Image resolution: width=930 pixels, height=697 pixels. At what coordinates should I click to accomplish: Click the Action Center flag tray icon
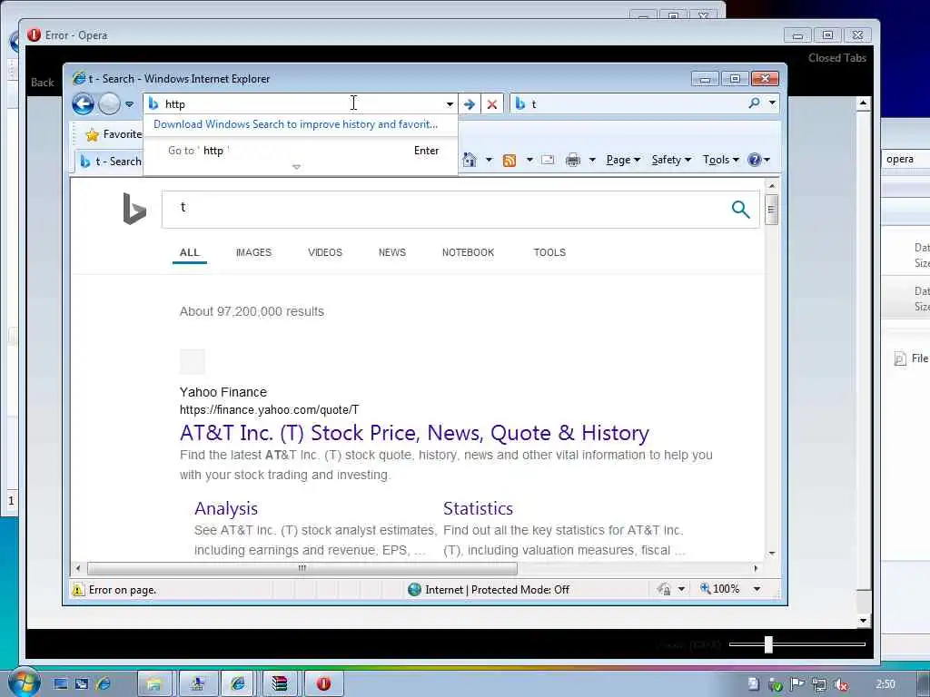point(797,684)
